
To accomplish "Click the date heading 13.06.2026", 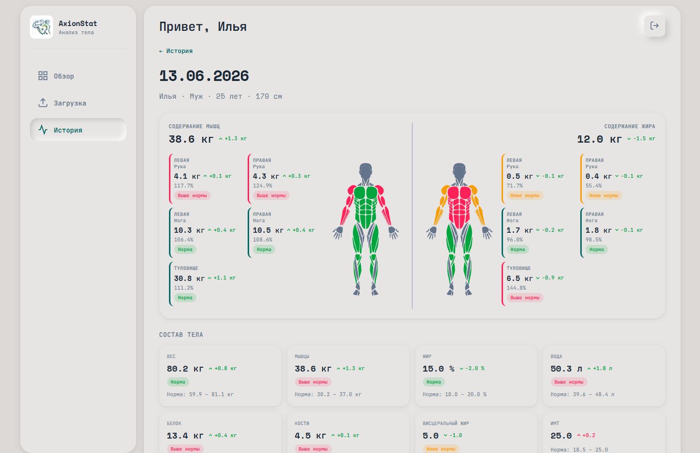I will pos(204,76).
